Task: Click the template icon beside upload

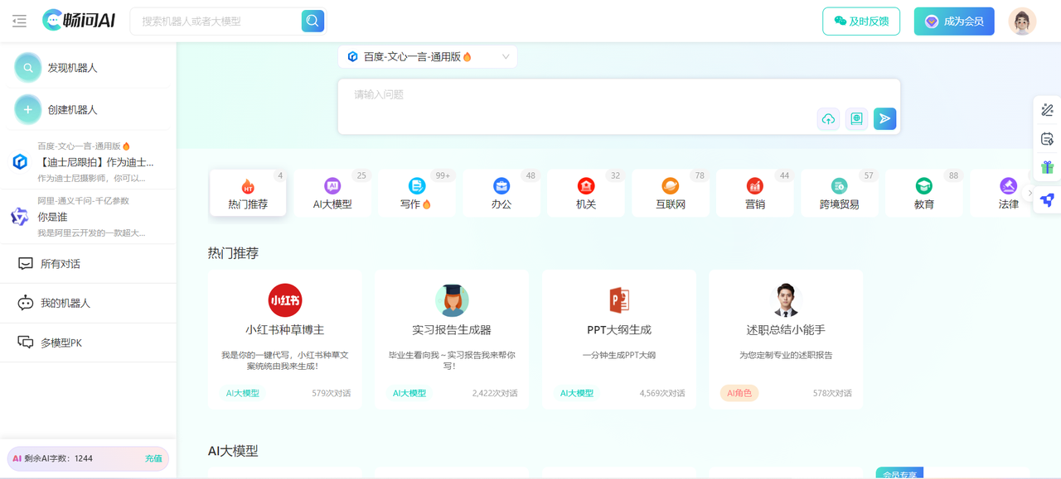Action: point(856,119)
